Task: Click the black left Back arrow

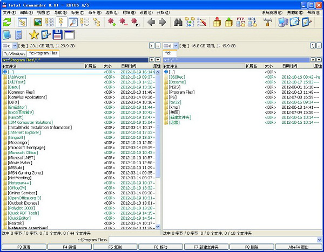Action: pos(151,22)
